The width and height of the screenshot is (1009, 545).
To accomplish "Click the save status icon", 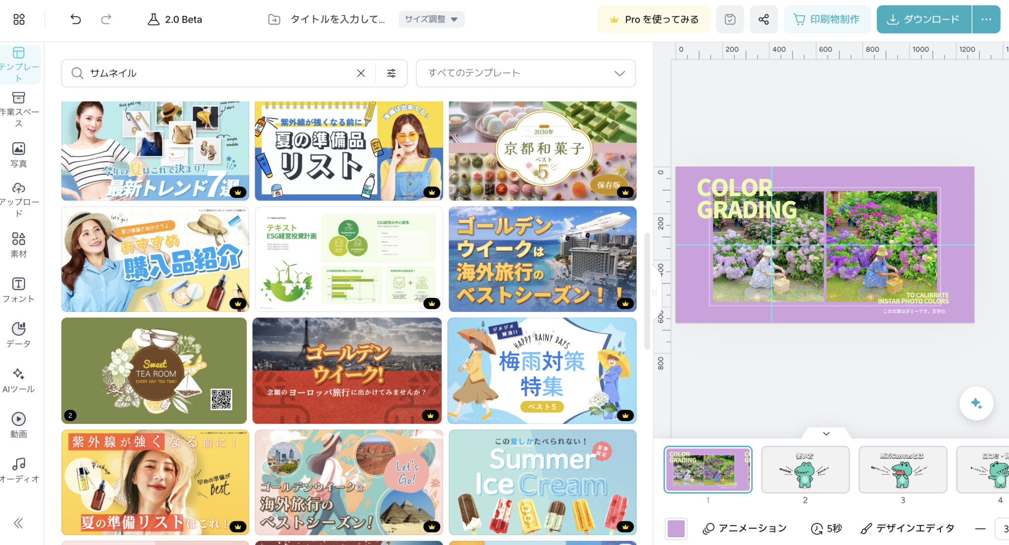I will point(730,19).
